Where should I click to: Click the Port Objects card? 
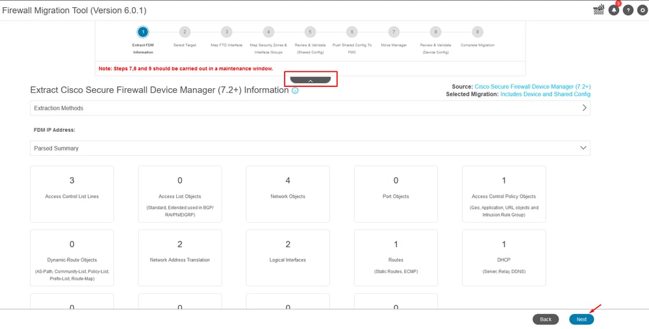(x=396, y=194)
